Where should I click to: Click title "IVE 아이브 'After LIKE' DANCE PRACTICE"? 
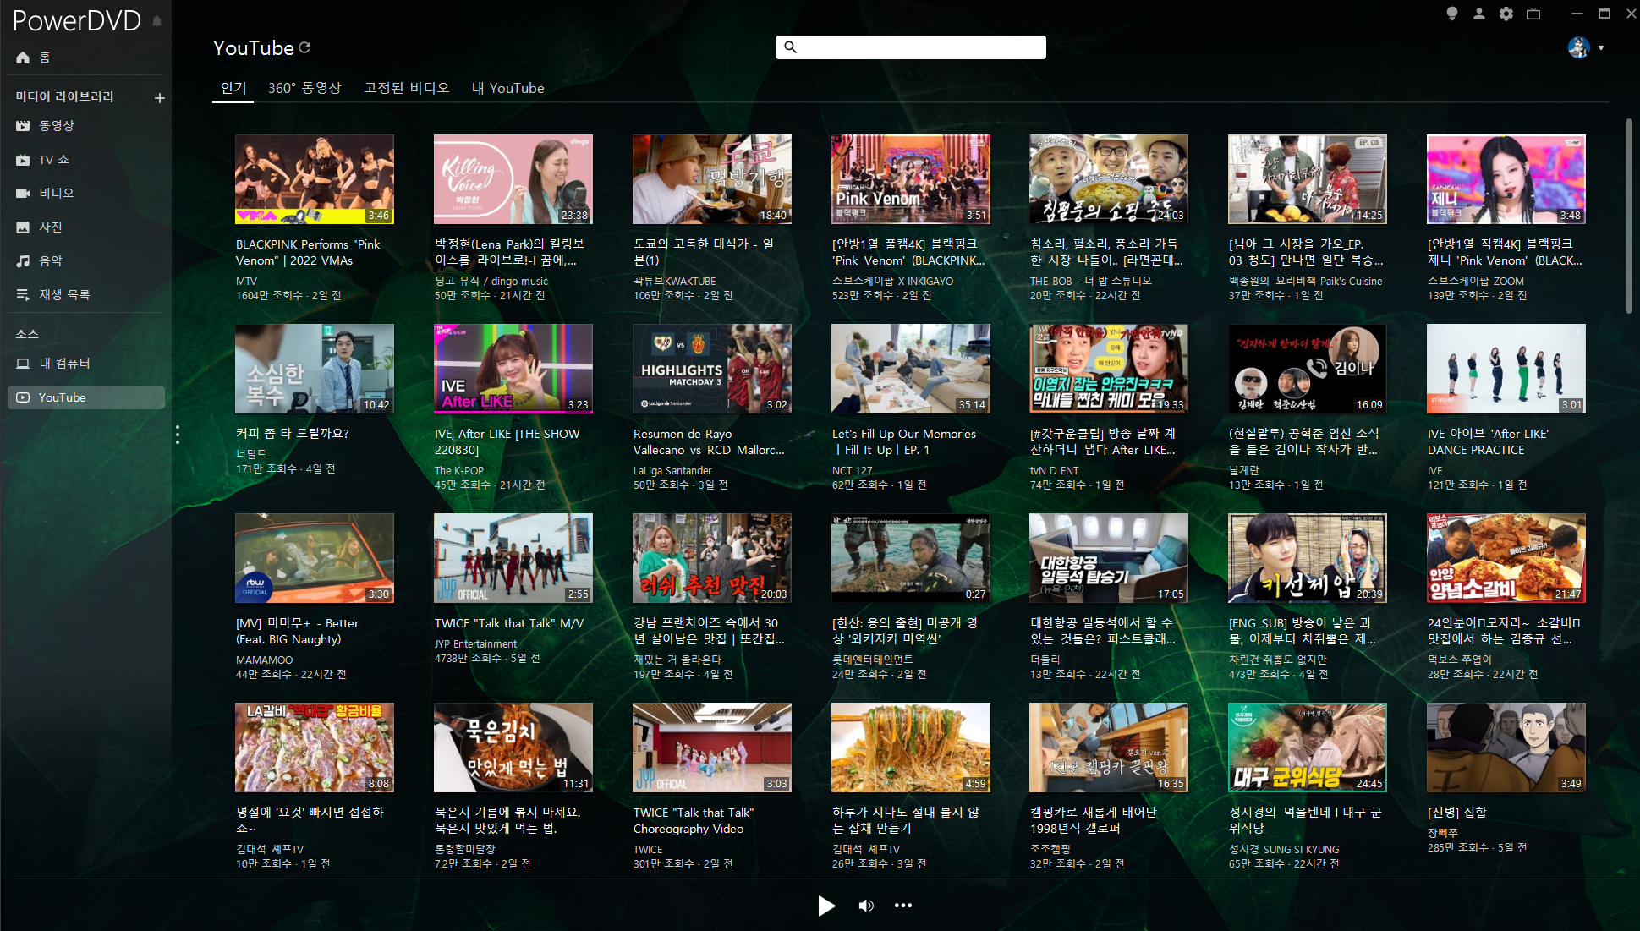point(1488,442)
